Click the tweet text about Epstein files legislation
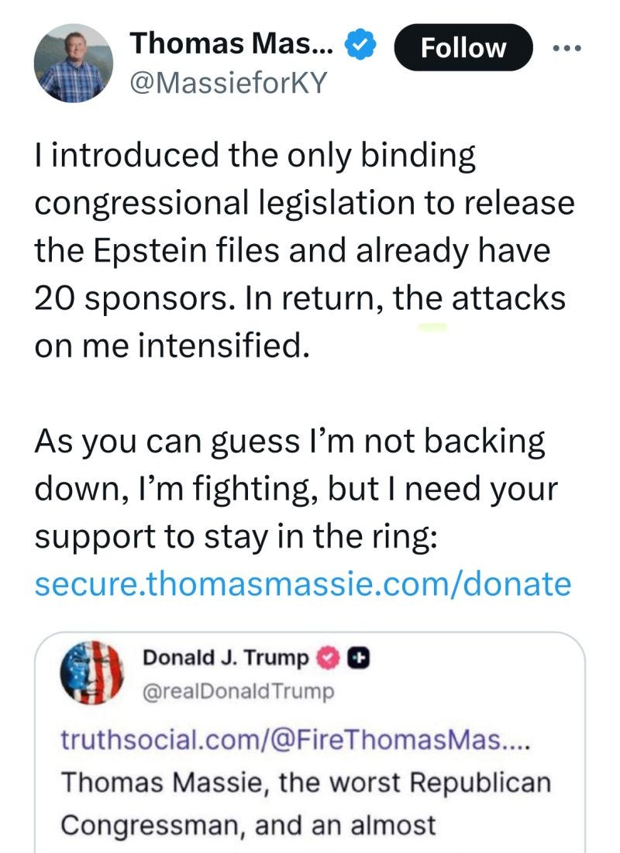Image resolution: width=620 pixels, height=853 pixels. [x=305, y=250]
